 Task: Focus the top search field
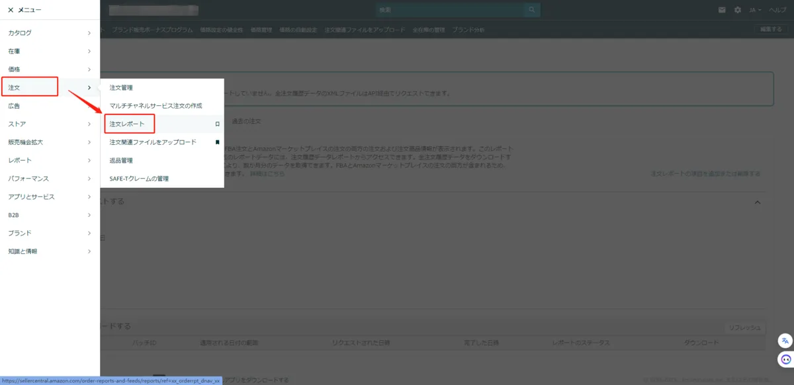(449, 10)
